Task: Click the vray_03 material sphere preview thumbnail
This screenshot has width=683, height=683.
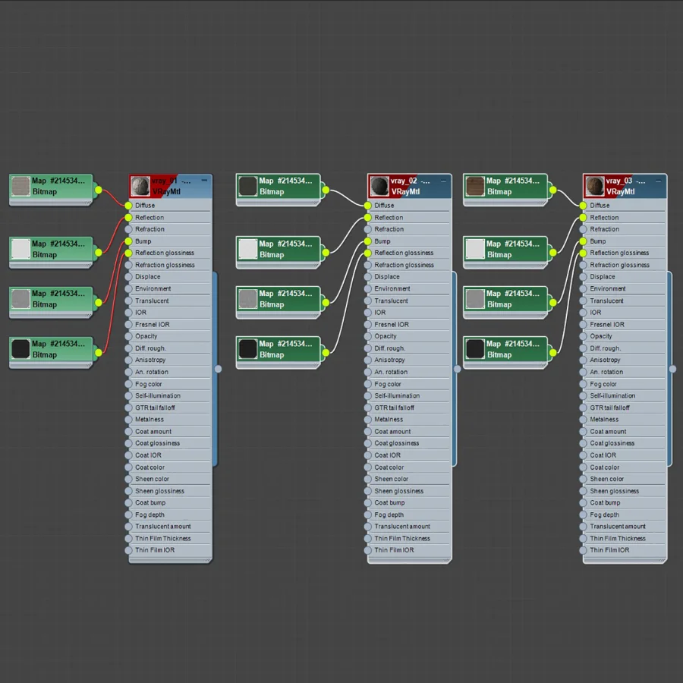Action: point(594,186)
